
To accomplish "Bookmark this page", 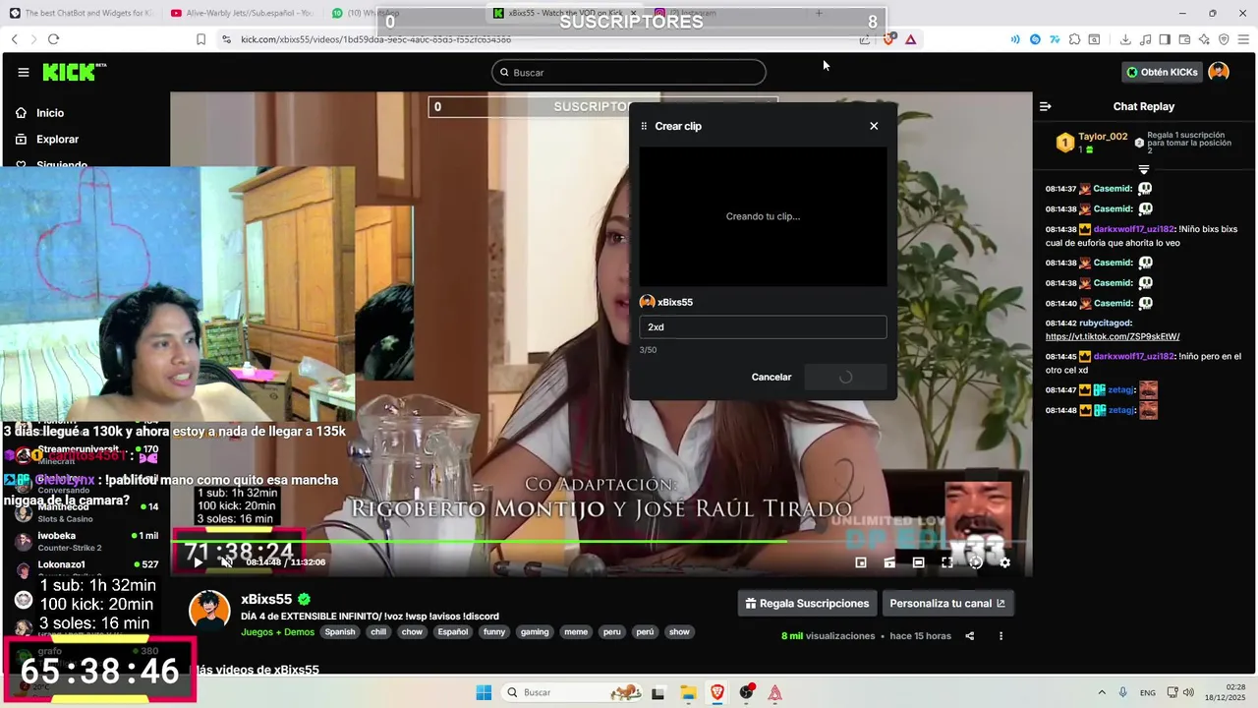I will click(x=200, y=39).
